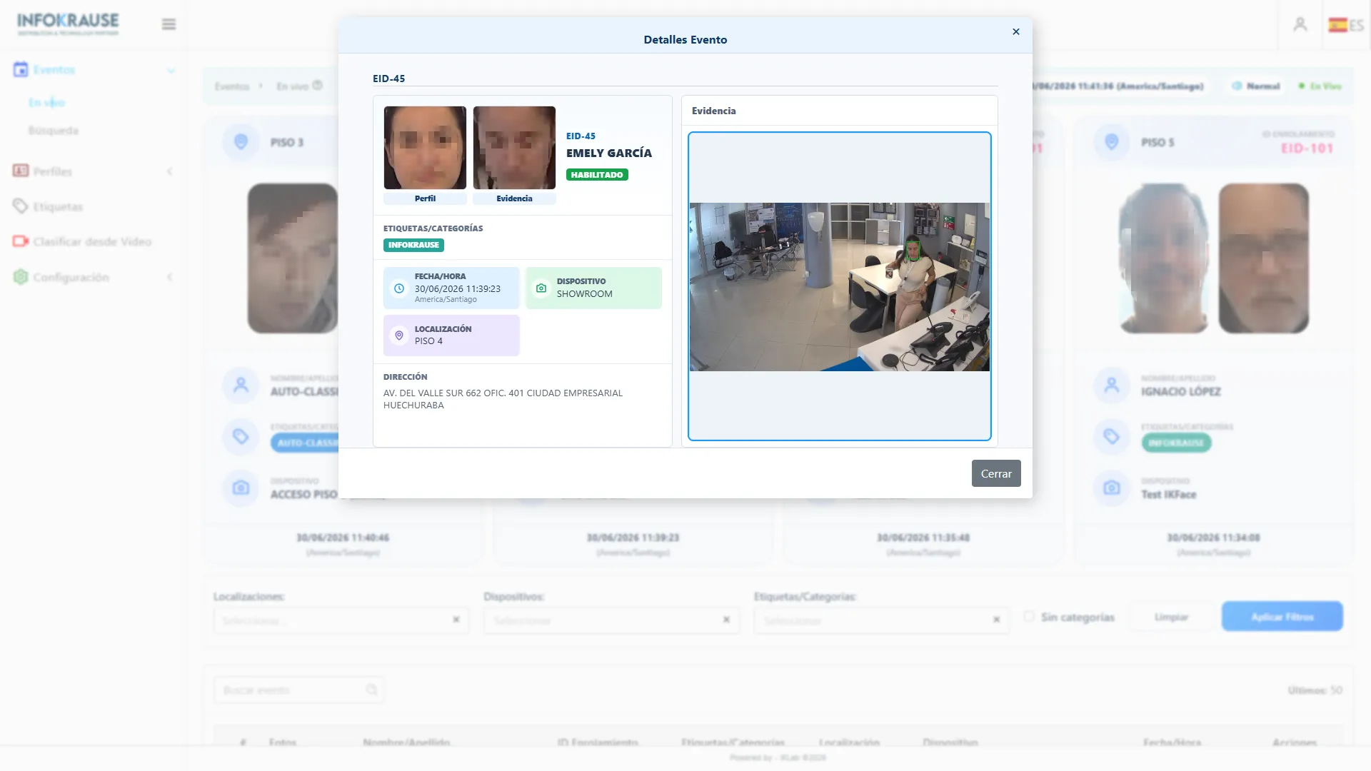This screenshot has height=771, width=1371.
Task: Expand the Configuración sidebar section
Action: pyautogui.click(x=93, y=277)
